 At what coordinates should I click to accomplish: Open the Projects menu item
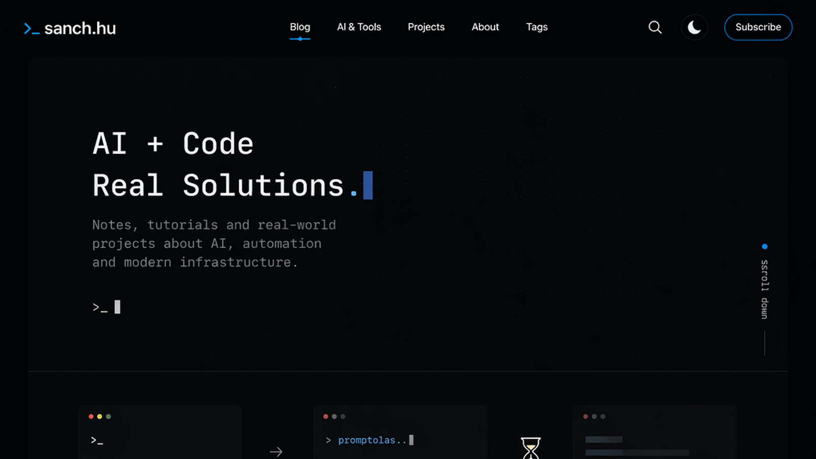click(426, 28)
